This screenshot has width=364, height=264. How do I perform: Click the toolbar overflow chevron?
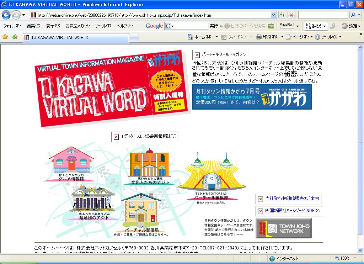click(x=361, y=34)
